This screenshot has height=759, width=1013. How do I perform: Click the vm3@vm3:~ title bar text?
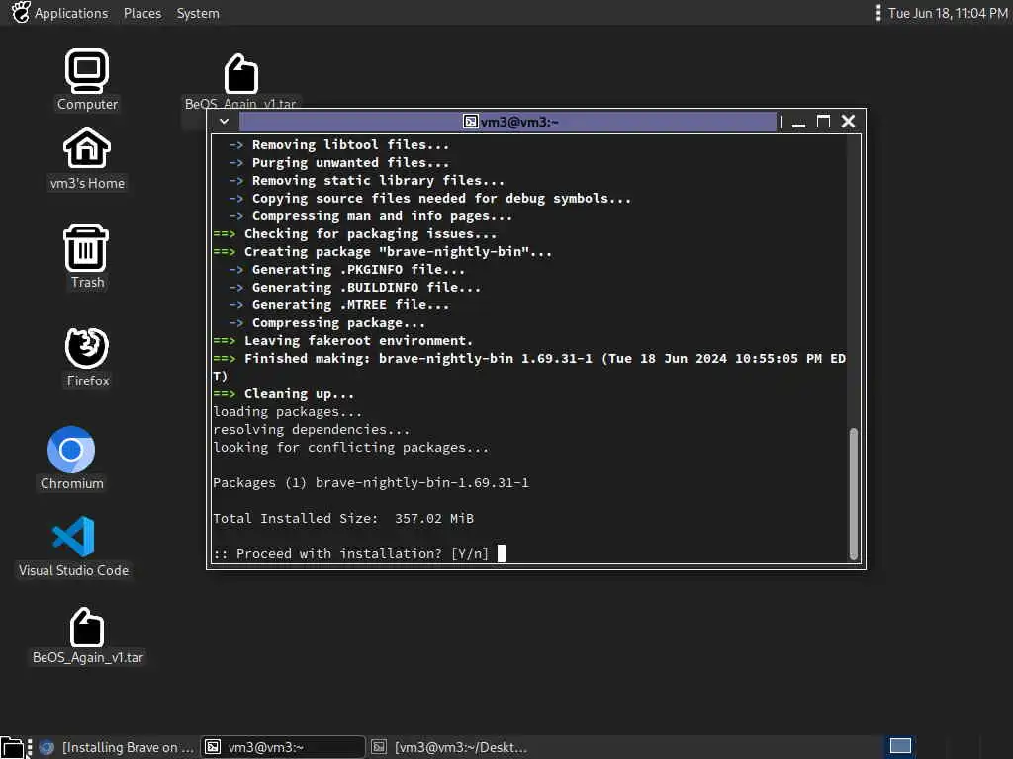click(x=519, y=122)
